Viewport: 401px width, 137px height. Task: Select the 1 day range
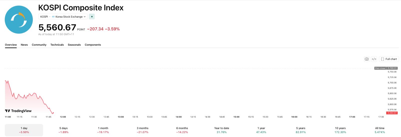[x=24, y=130]
